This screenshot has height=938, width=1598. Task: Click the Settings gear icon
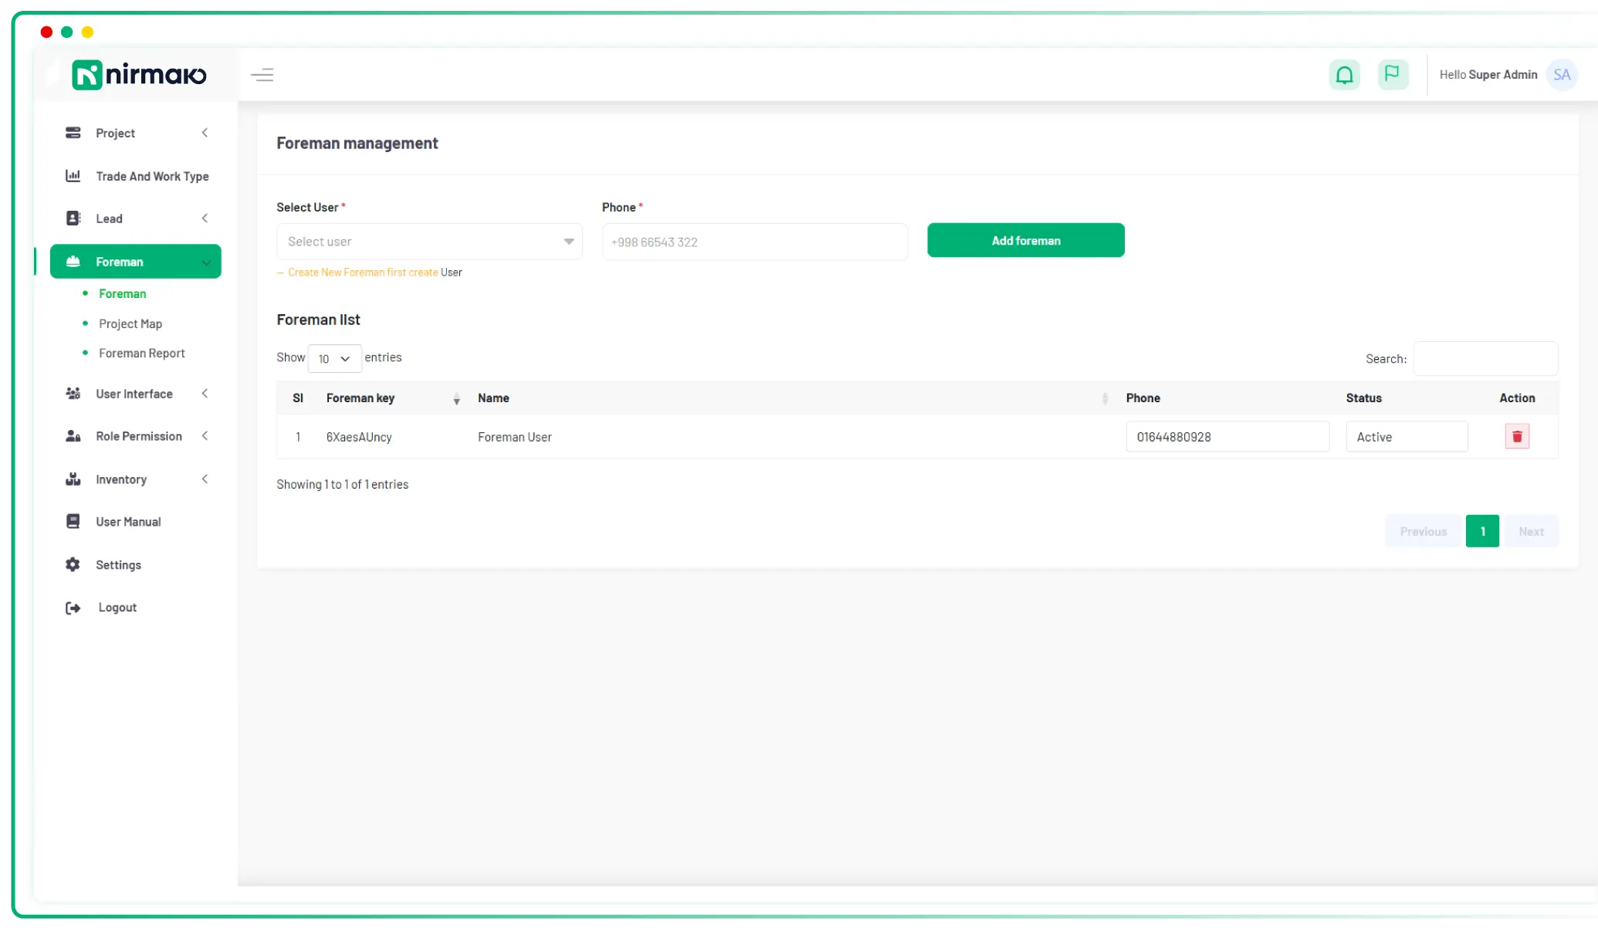point(72,565)
